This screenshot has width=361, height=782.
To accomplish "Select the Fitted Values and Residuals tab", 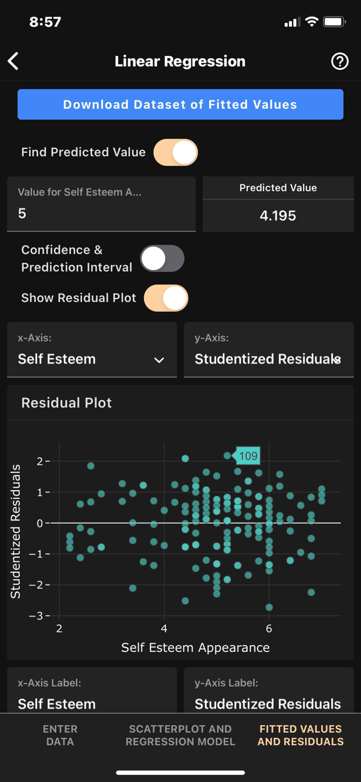I will [300, 735].
